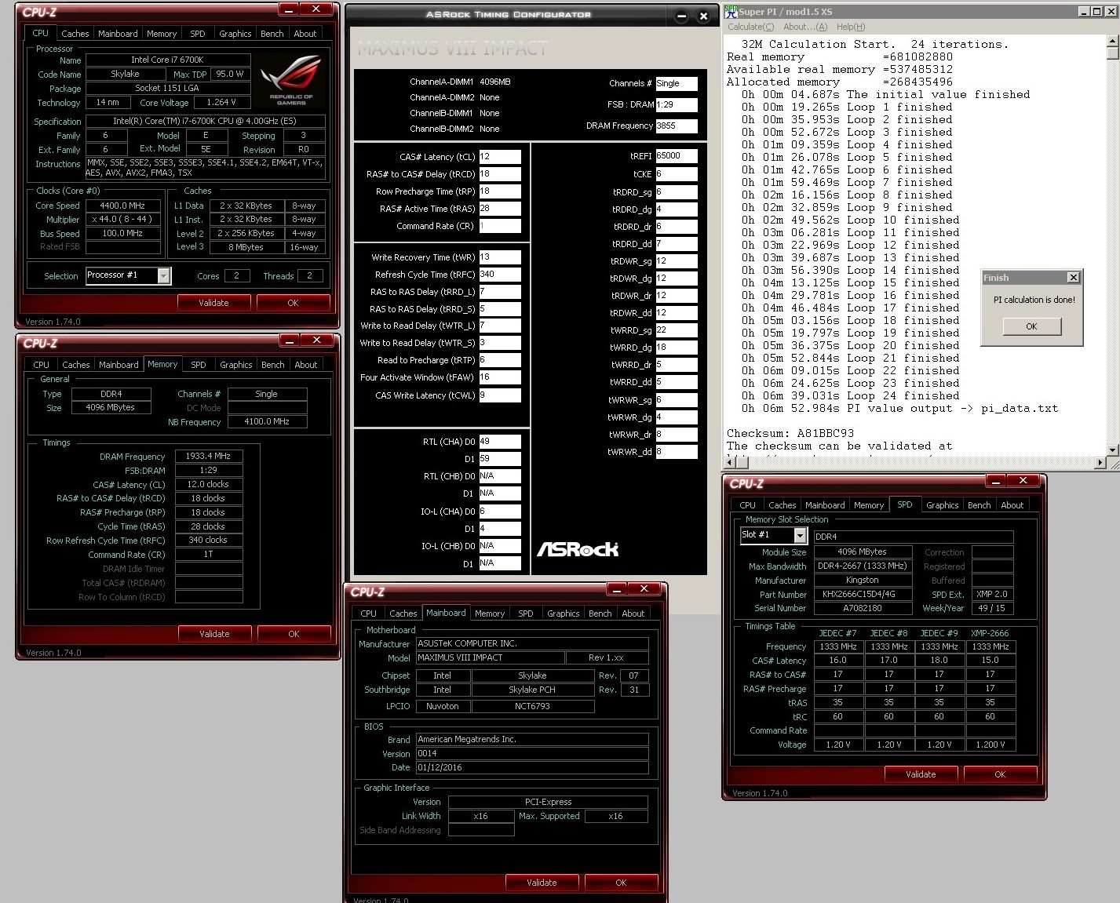Click the tREFI value field

677,156
